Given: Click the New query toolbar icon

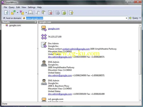Looking at the screenshot, I should tap(6, 13).
